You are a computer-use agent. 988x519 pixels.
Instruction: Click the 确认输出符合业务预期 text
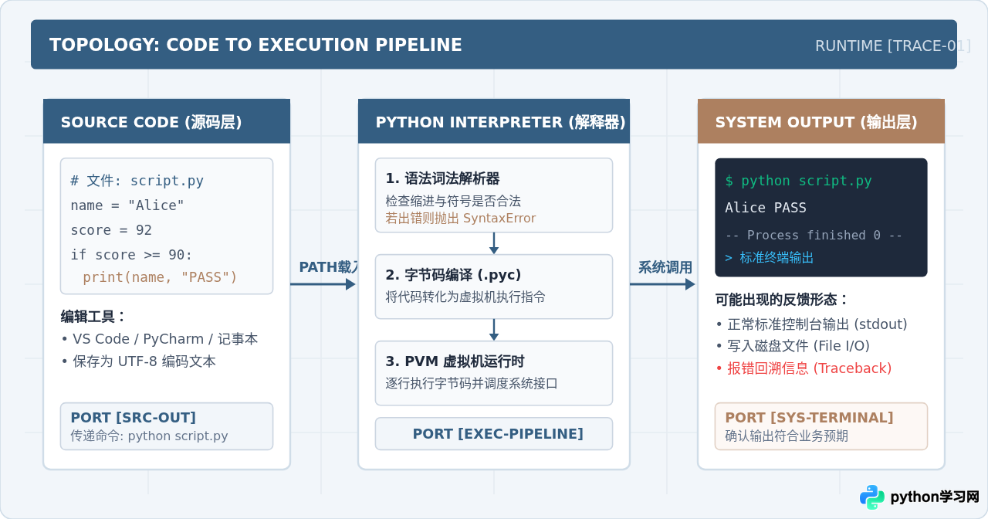point(787,436)
